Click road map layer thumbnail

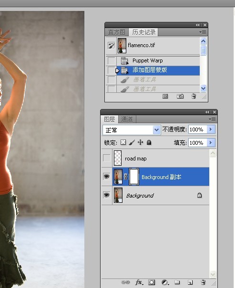click(x=118, y=158)
